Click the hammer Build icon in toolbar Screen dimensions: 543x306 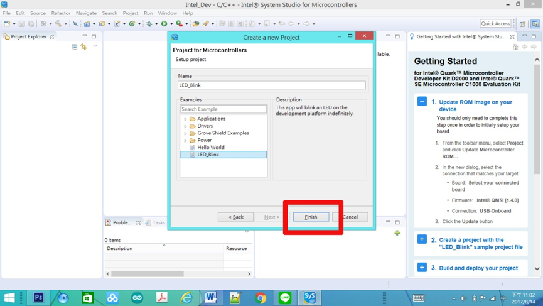[58, 24]
